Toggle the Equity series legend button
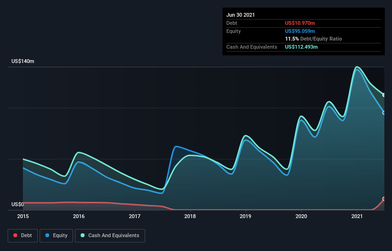 (x=56, y=236)
